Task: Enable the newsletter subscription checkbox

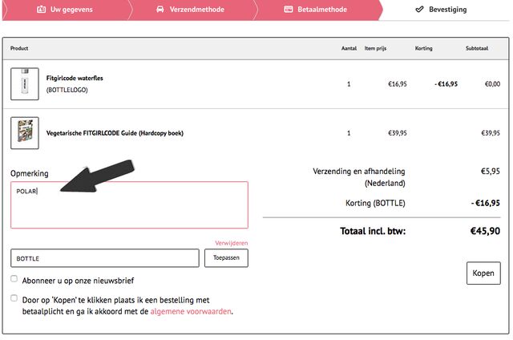Action: pyautogui.click(x=14, y=279)
